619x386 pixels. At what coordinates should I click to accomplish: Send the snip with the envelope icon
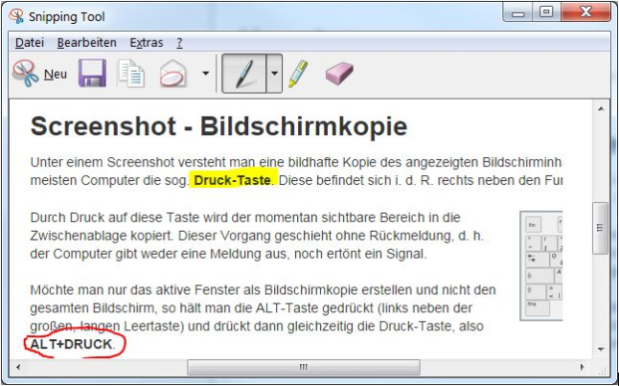173,74
